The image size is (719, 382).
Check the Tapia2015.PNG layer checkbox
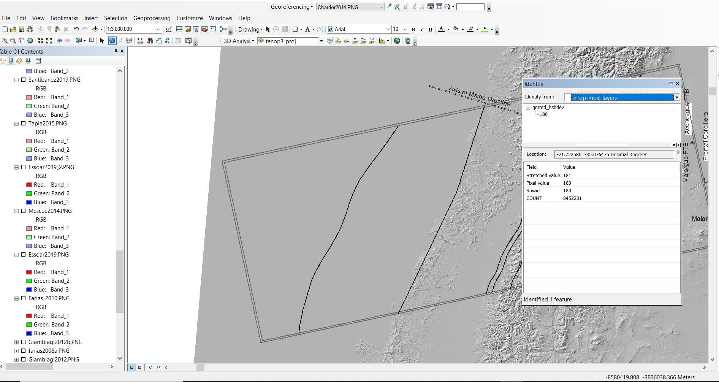(x=24, y=124)
